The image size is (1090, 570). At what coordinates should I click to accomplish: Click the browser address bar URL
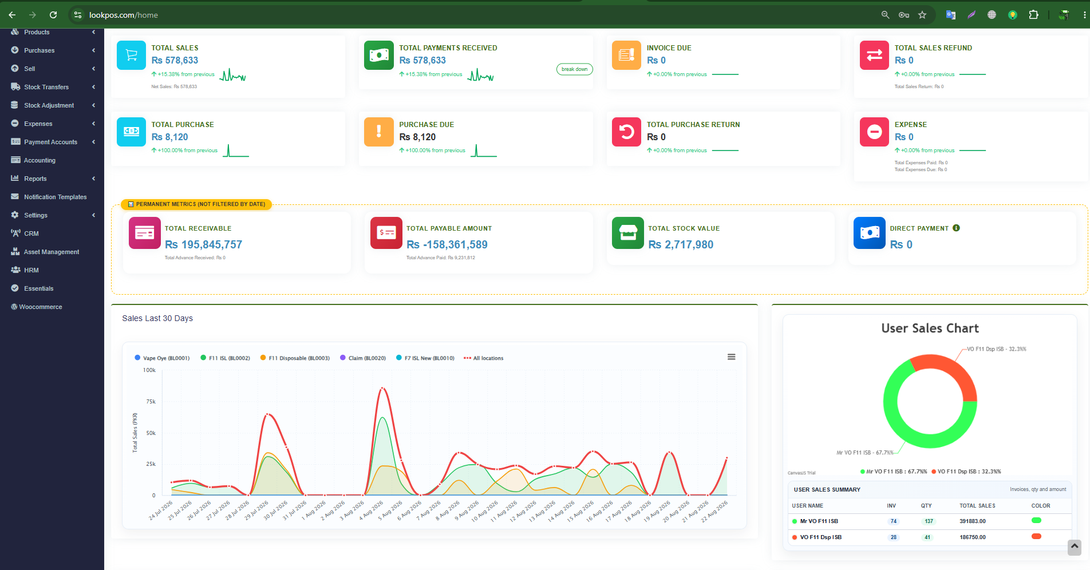point(124,15)
